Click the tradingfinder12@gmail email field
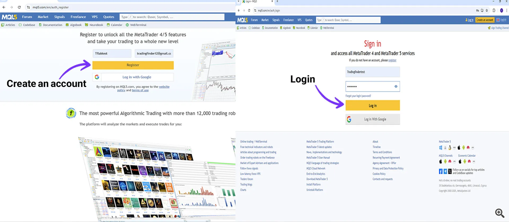The width and height of the screenshot is (509, 222). click(154, 53)
